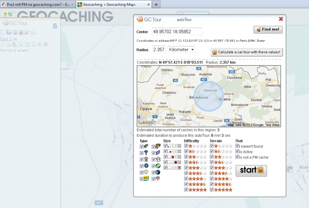Image resolution: width=309 pixels, height=208 pixels.
Task: Click the open folder icon in sidebar
Action: (x=8, y=32)
